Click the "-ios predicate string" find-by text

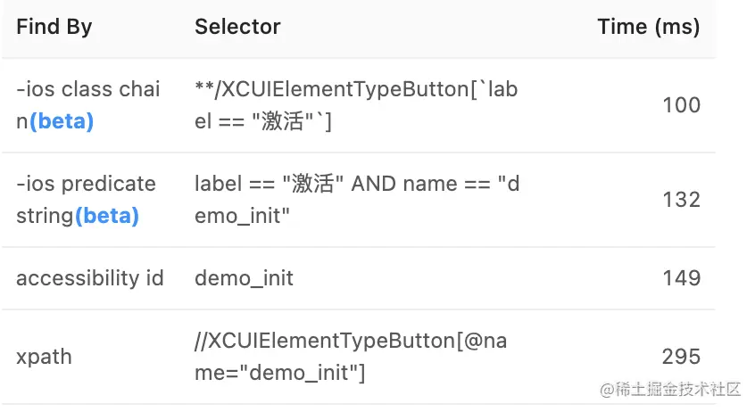point(86,184)
